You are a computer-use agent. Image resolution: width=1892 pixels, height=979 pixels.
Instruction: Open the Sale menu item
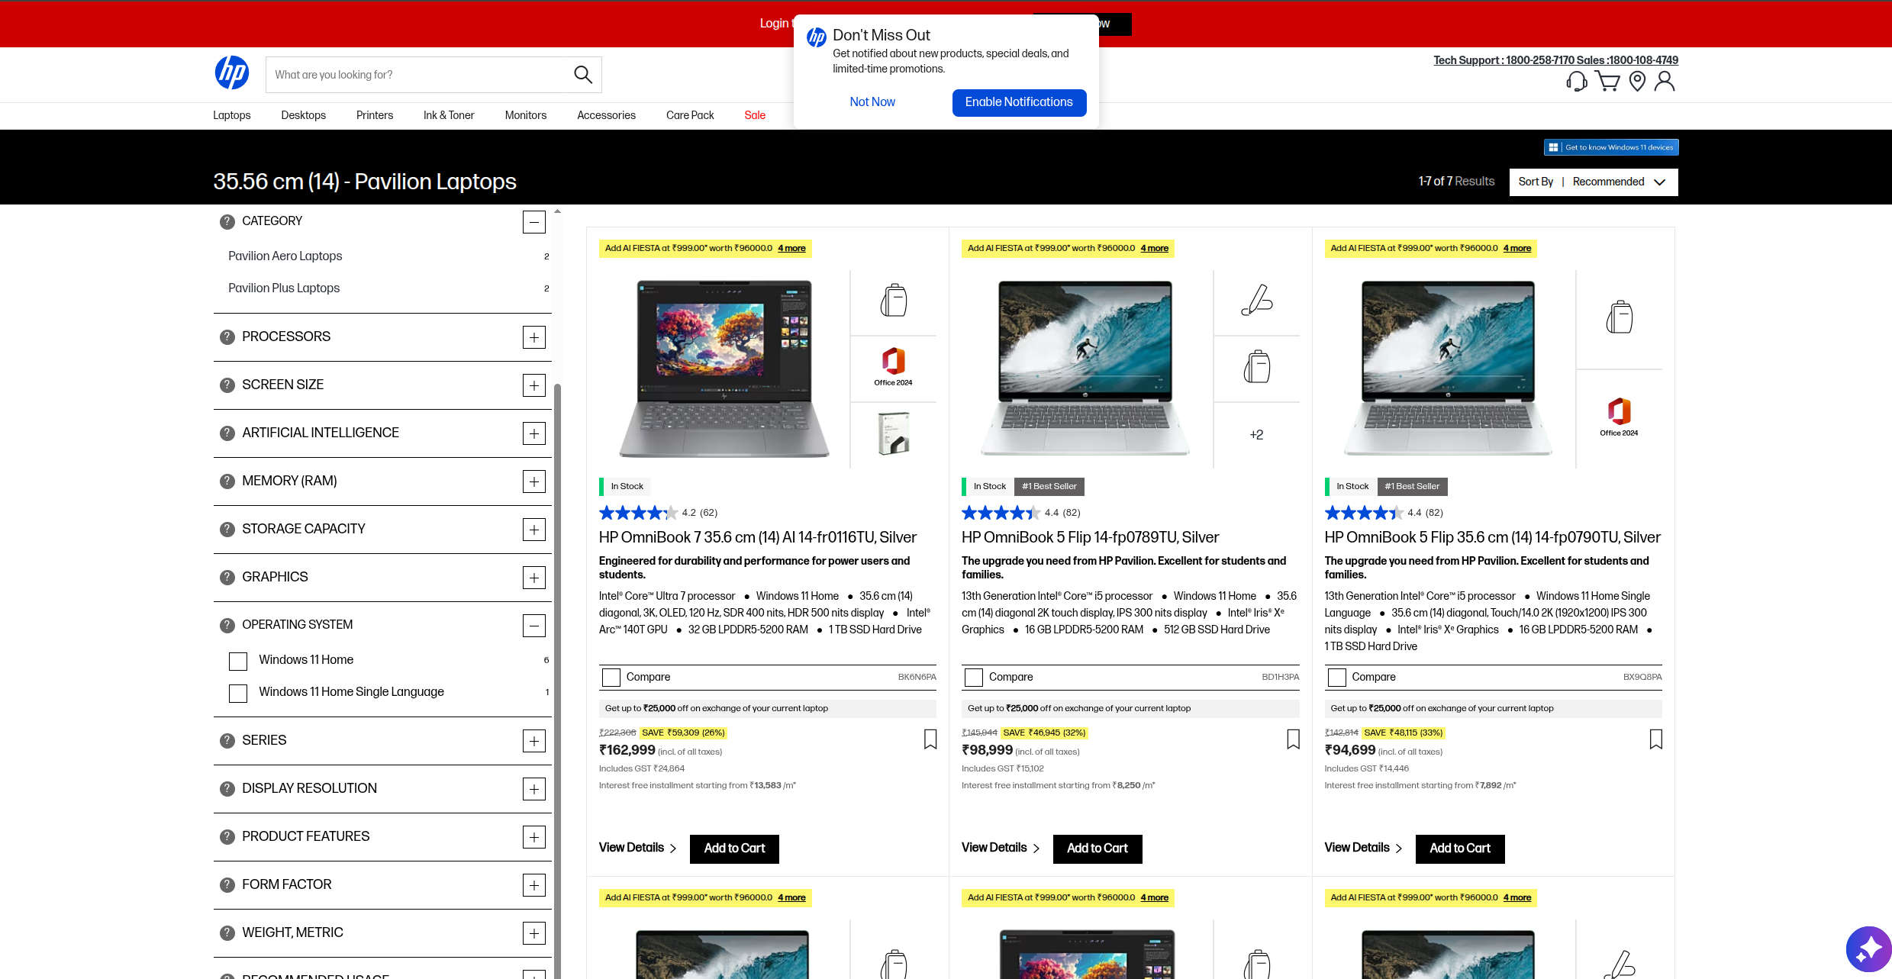click(x=755, y=115)
